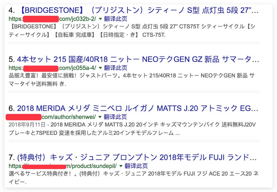This screenshot has width=277, height=192.
Task: Expand the dropdown arrow after the jc032b-2 URL
Action: [100, 19]
